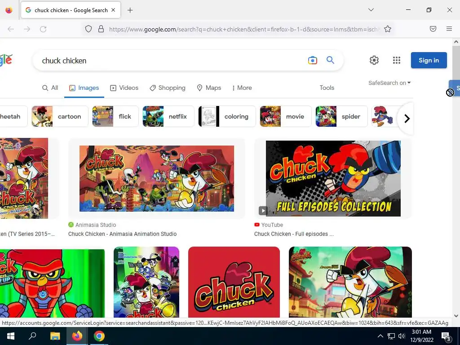The height and width of the screenshot is (345, 460).
Task: Open the red Chuck Chicken logo image
Action: [234, 282]
